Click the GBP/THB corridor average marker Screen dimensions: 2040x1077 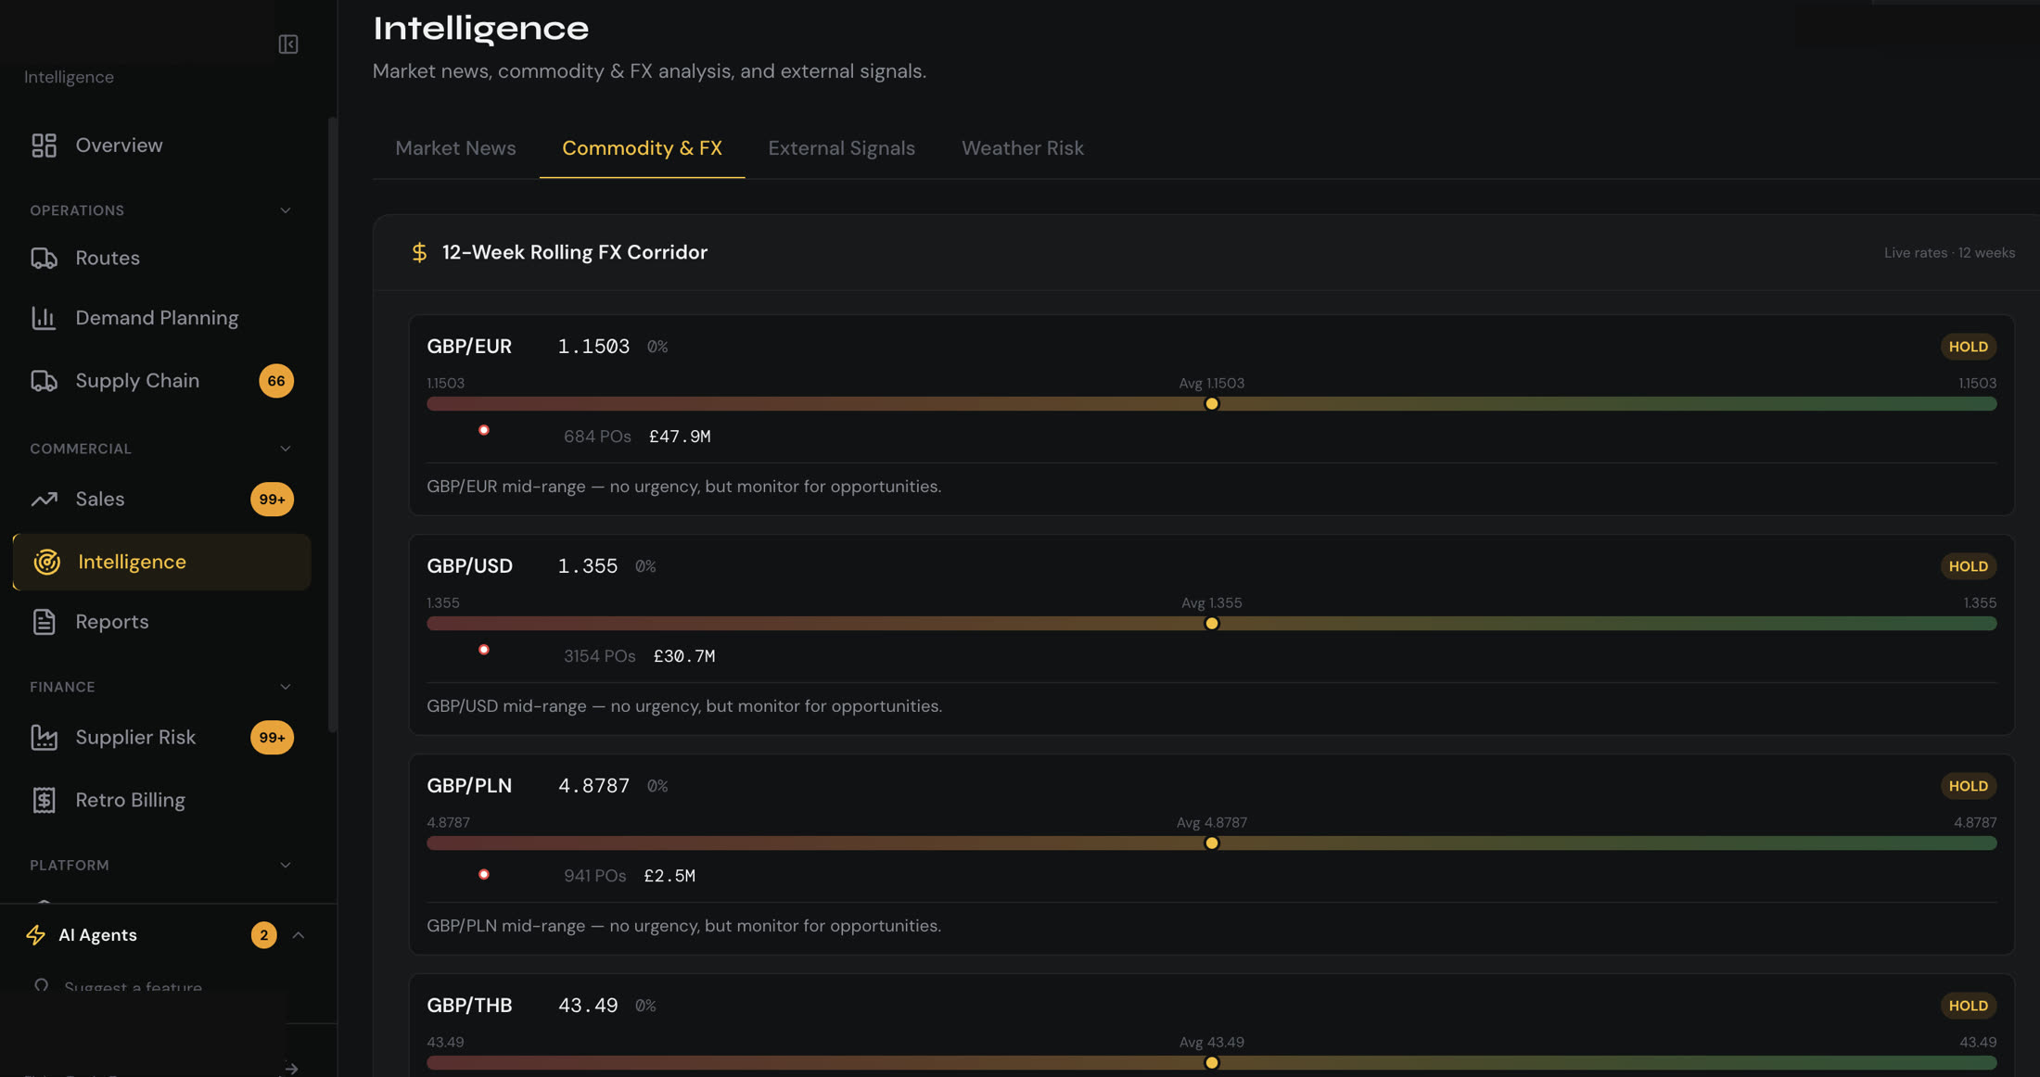point(1211,1063)
